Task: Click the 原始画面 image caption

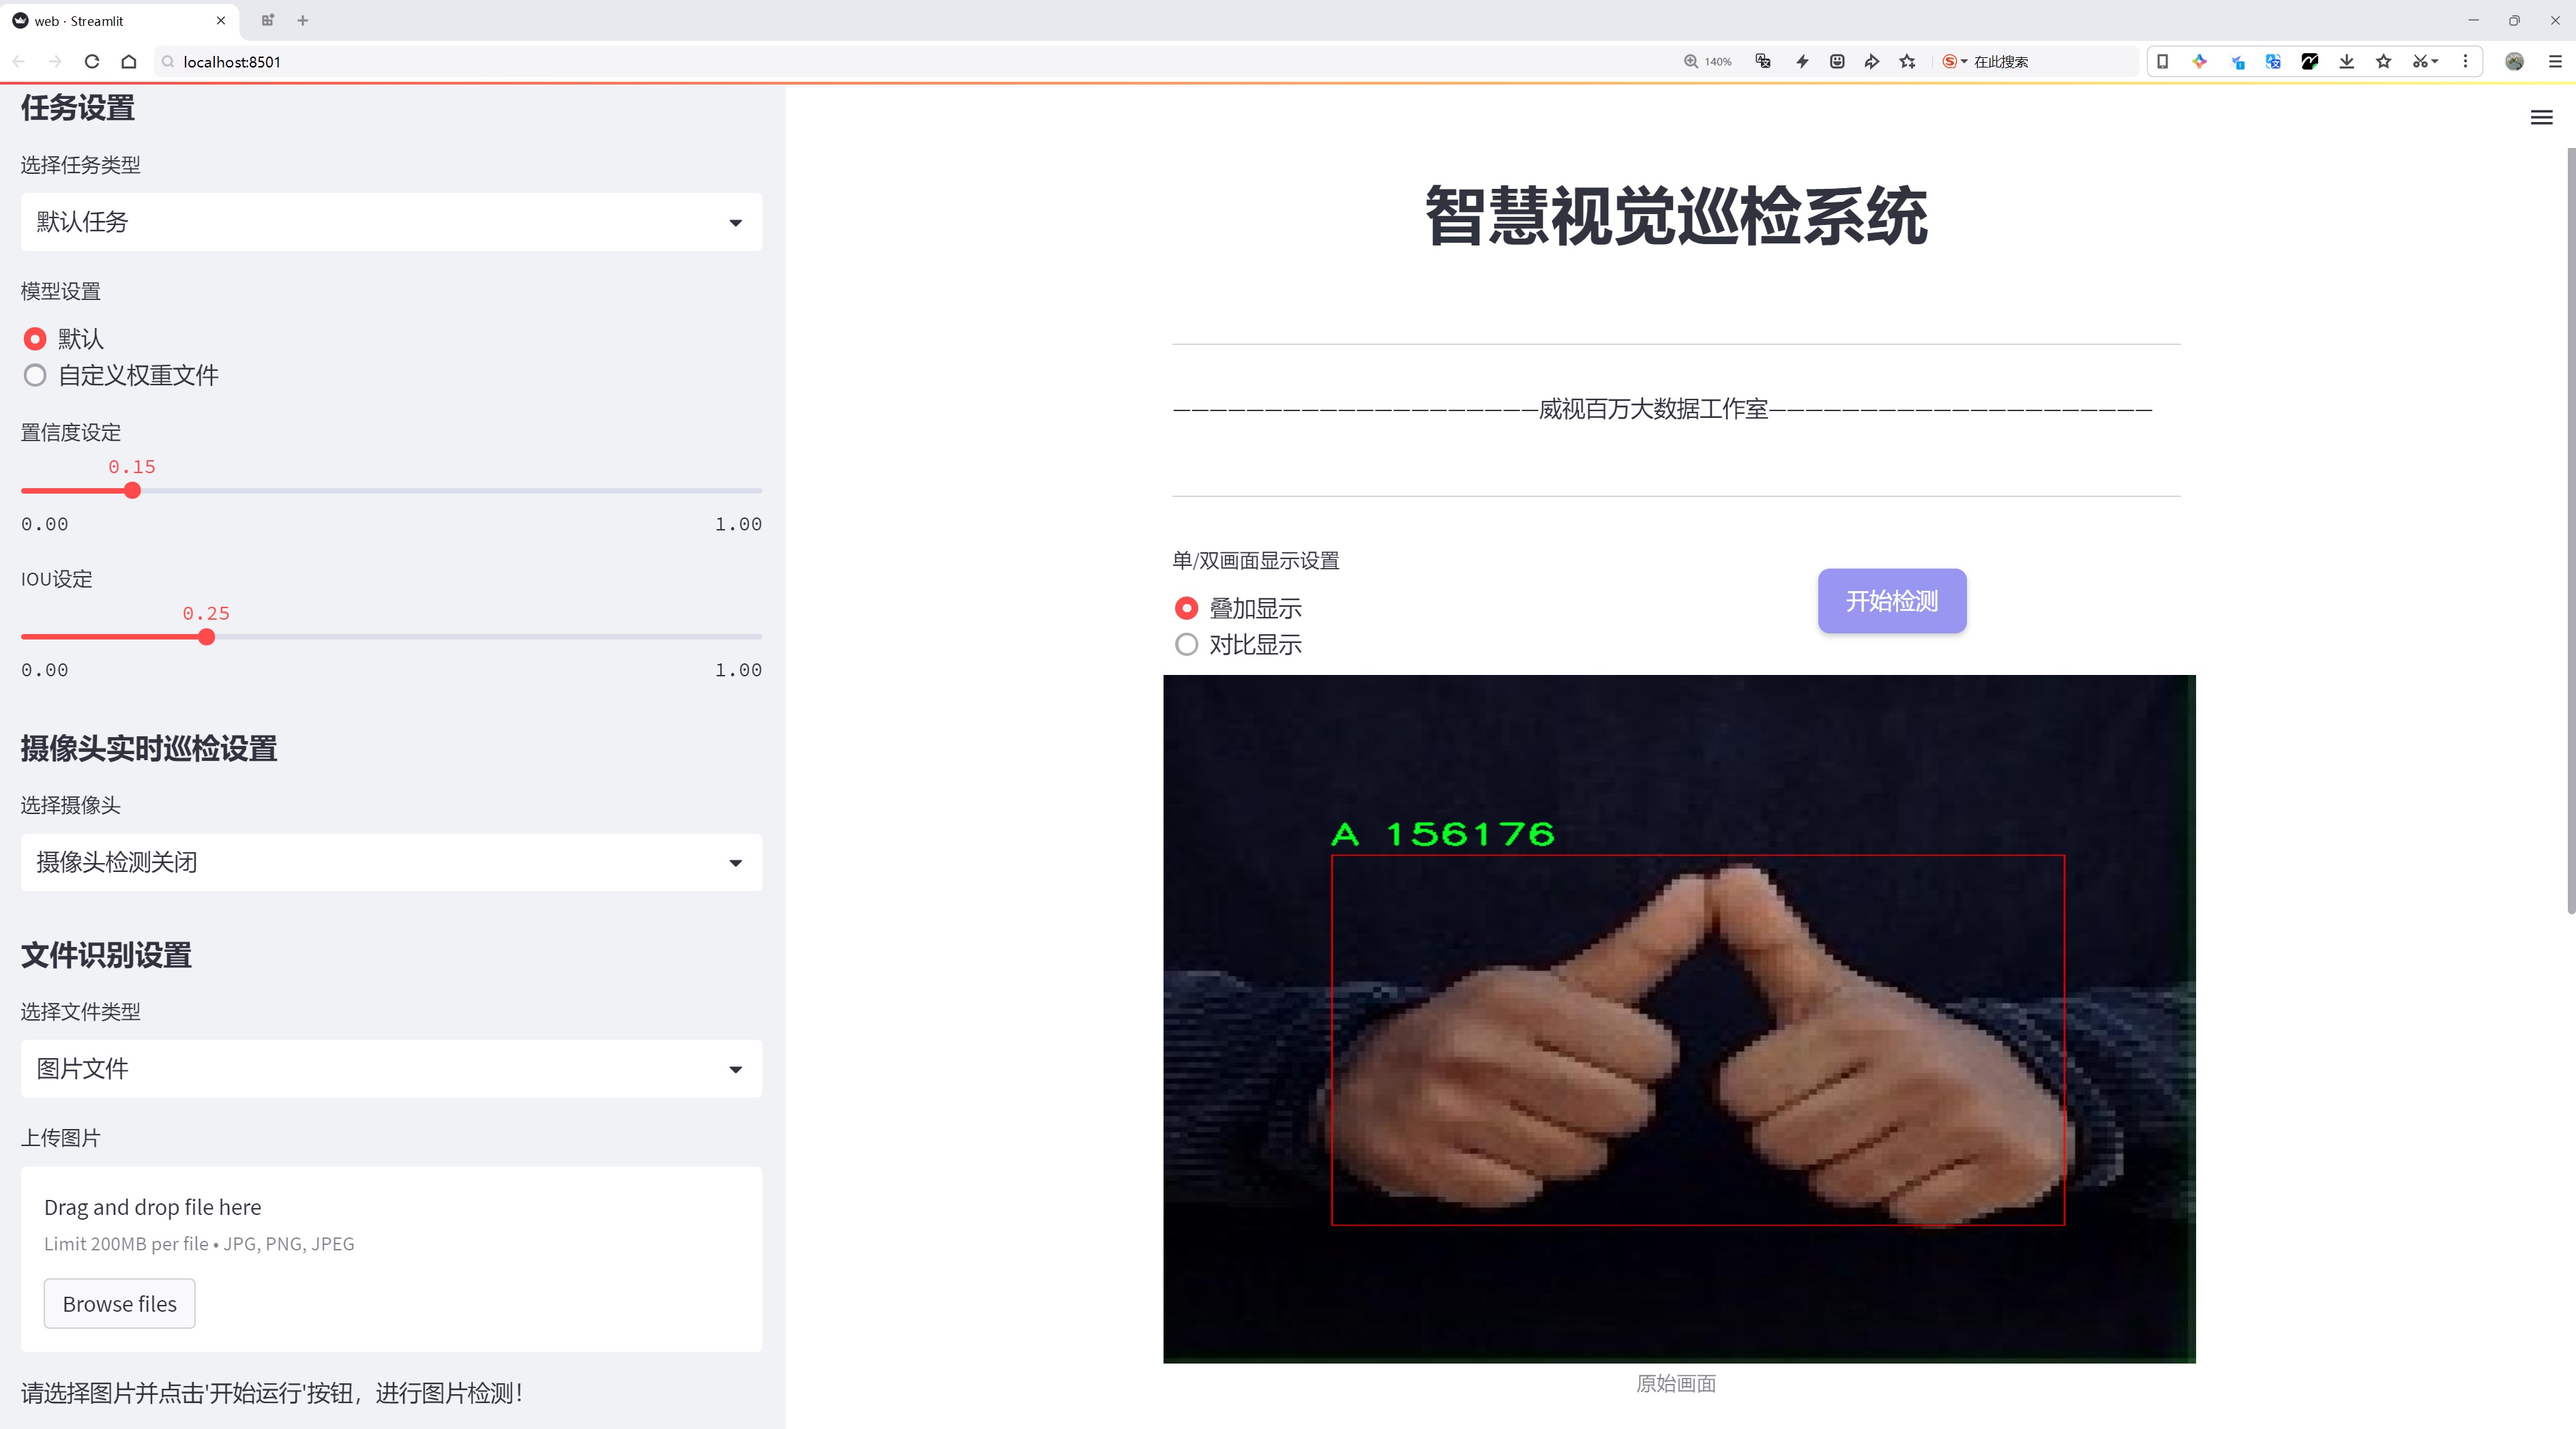Action: pos(1676,1383)
